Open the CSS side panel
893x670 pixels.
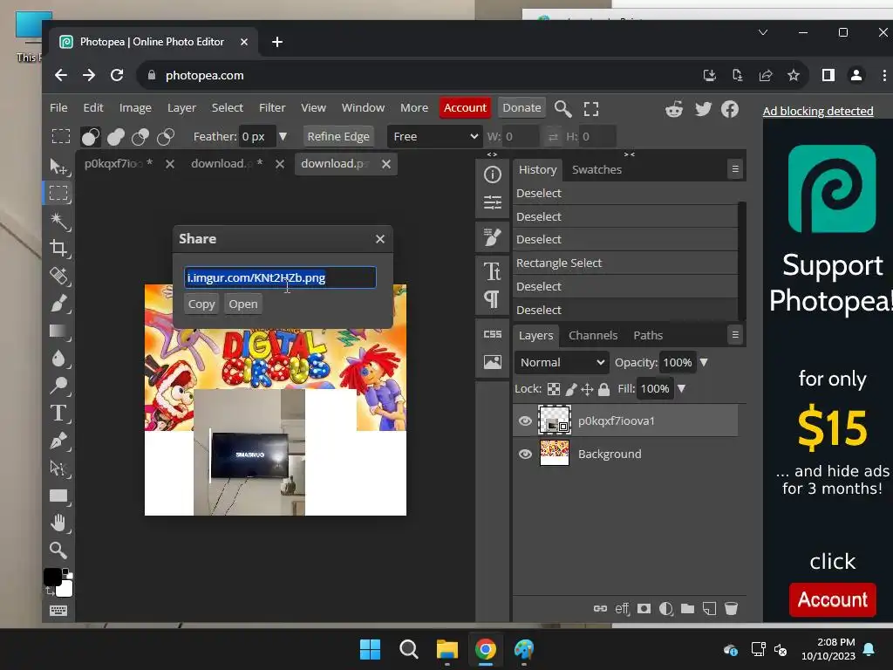click(492, 334)
